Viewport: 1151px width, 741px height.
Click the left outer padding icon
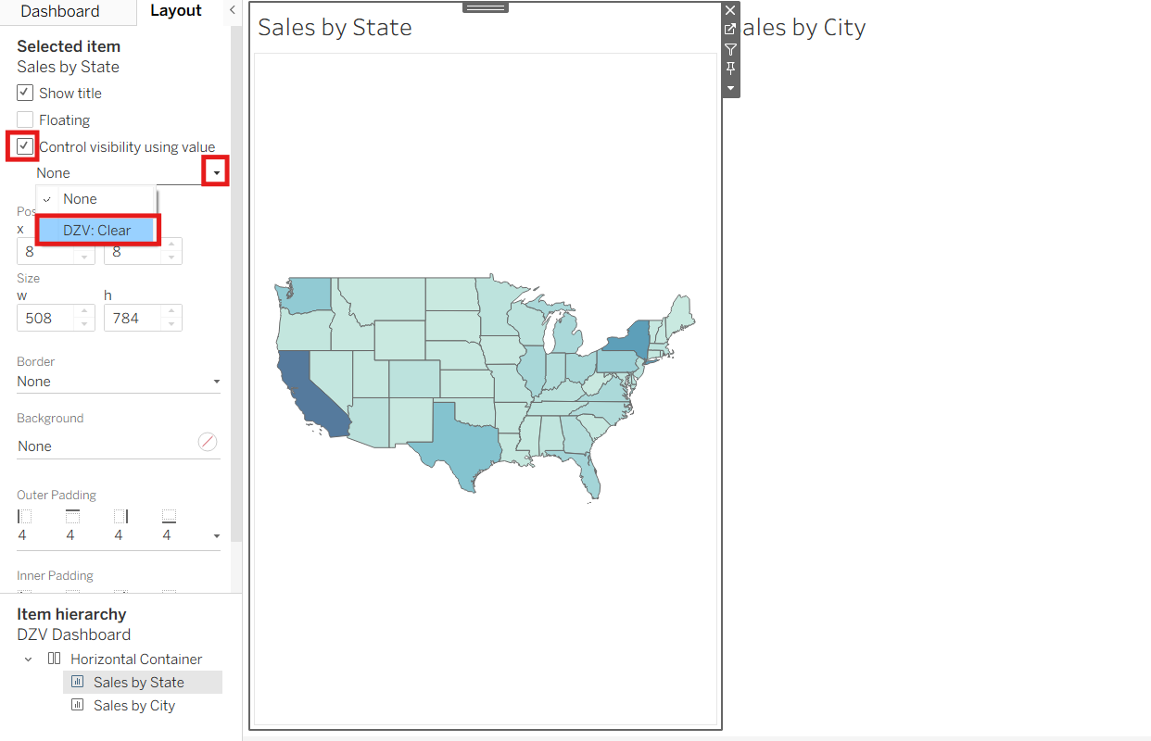(x=25, y=516)
